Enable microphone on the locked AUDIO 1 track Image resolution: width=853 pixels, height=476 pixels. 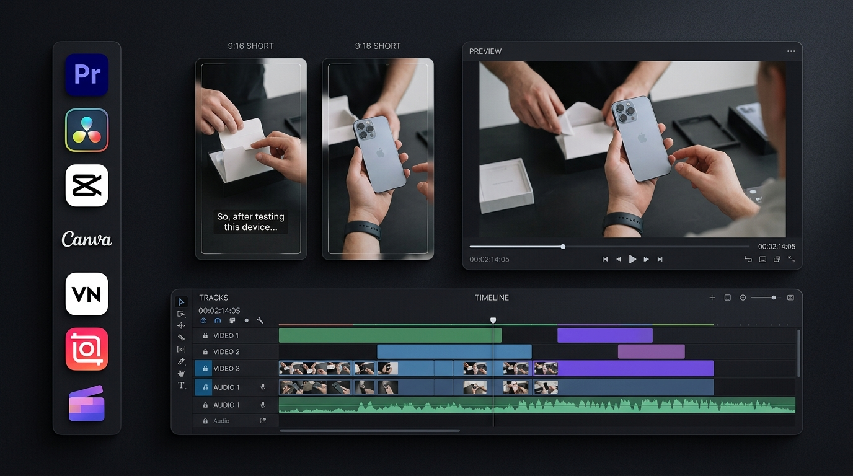pyautogui.click(x=263, y=405)
